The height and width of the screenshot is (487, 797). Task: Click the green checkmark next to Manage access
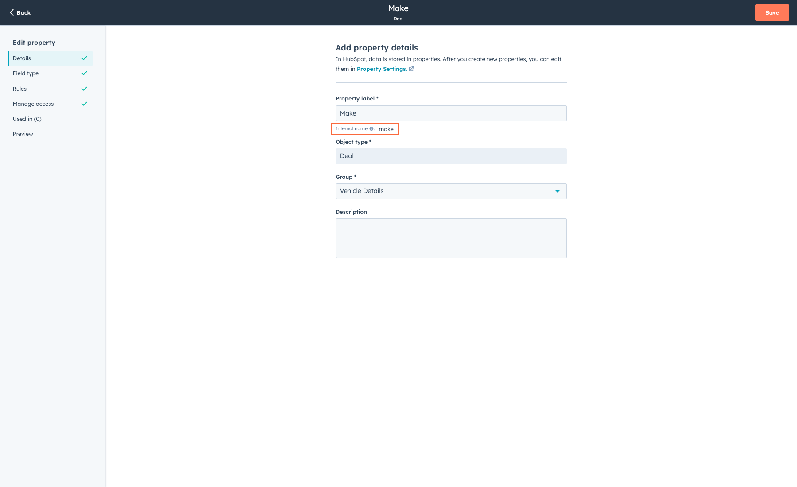pyautogui.click(x=84, y=104)
